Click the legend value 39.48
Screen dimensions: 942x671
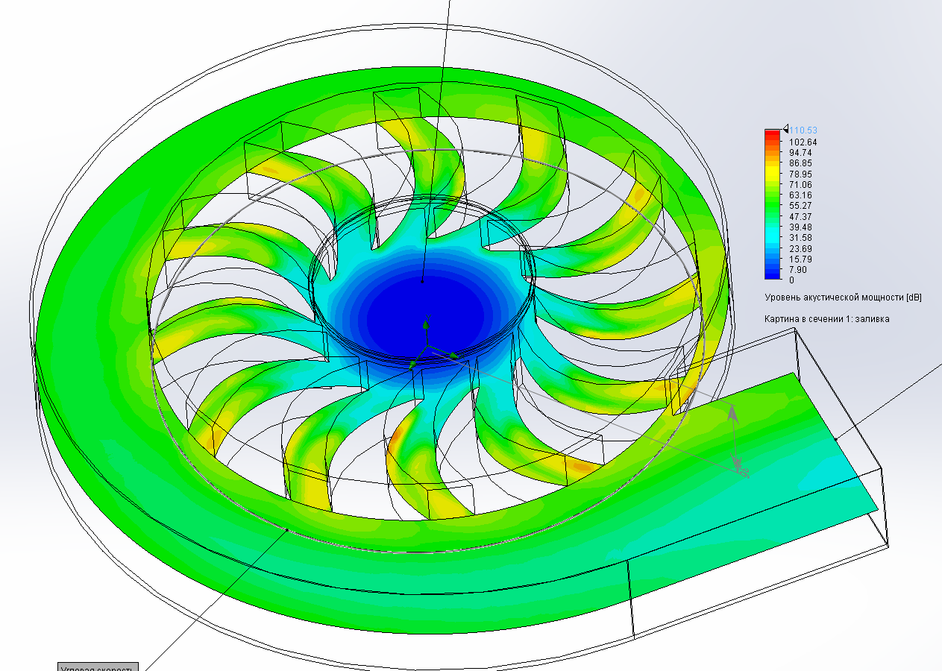[x=802, y=227]
